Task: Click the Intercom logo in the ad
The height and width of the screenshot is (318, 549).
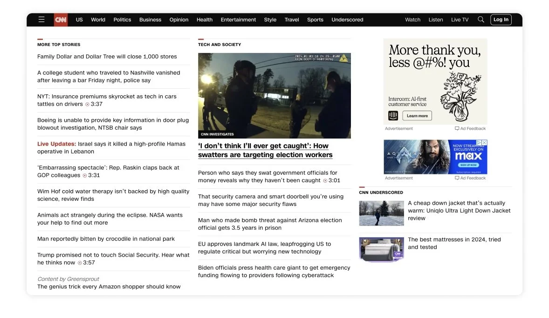Action: (x=393, y=116)
